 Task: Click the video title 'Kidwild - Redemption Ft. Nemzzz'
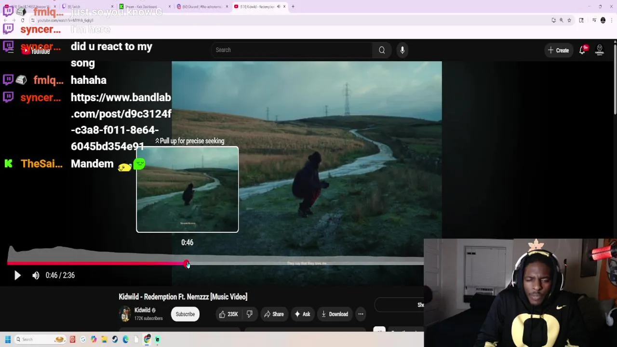point(183,297)
